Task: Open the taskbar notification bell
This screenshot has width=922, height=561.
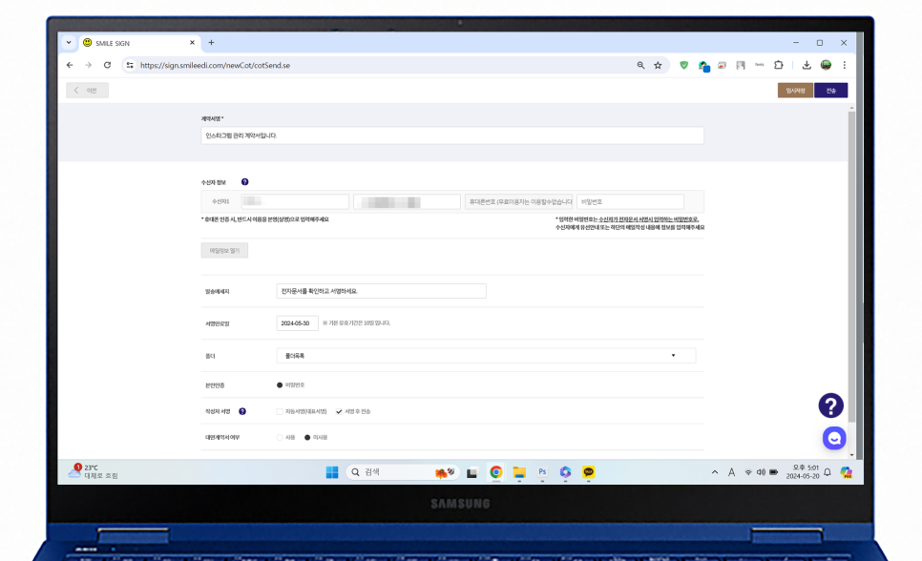Action: pos(828,472)
